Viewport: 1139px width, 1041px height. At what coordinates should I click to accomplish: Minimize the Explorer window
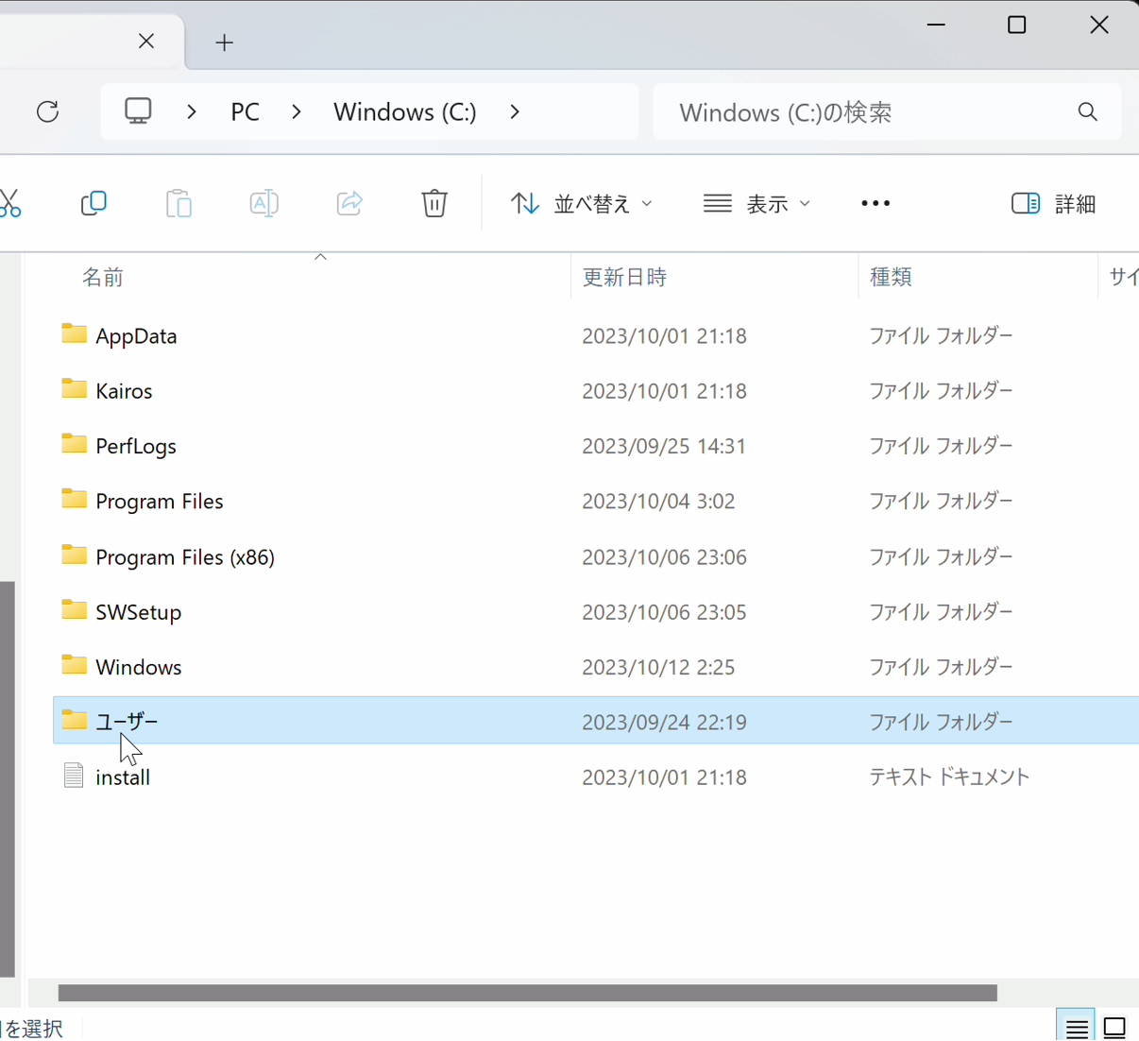click(936, 25)
